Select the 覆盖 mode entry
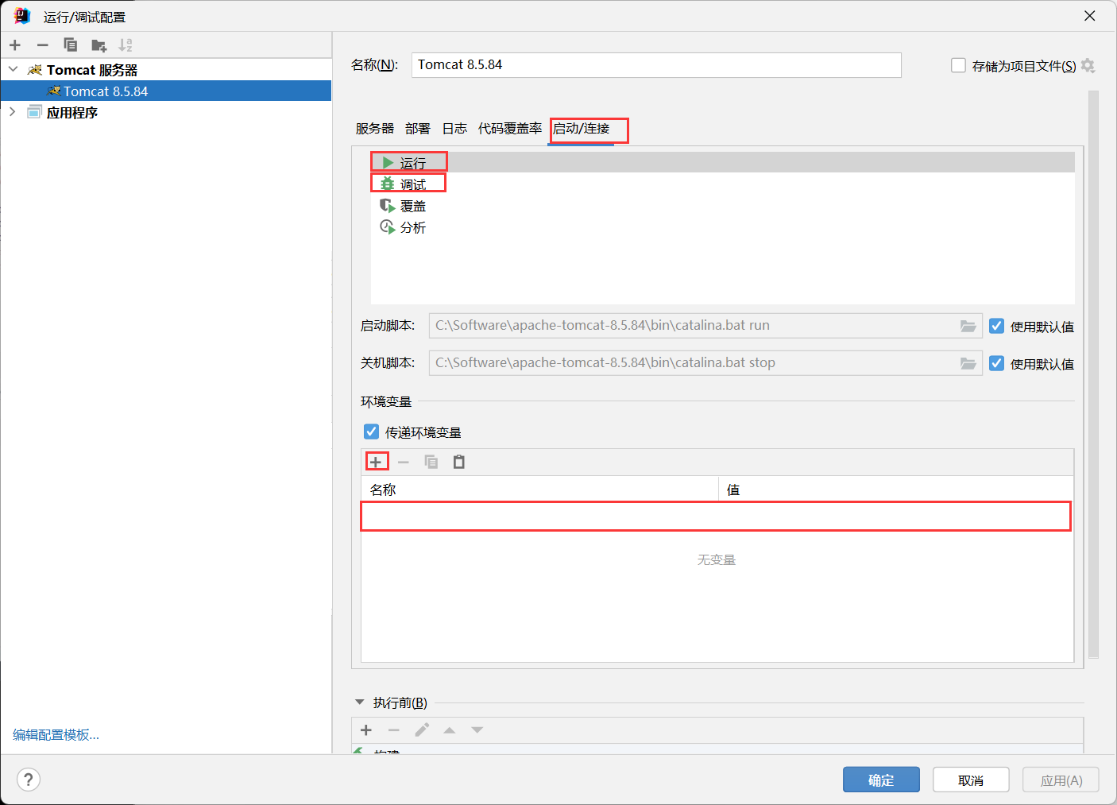The image size is (1117, 805). point(722,205)
